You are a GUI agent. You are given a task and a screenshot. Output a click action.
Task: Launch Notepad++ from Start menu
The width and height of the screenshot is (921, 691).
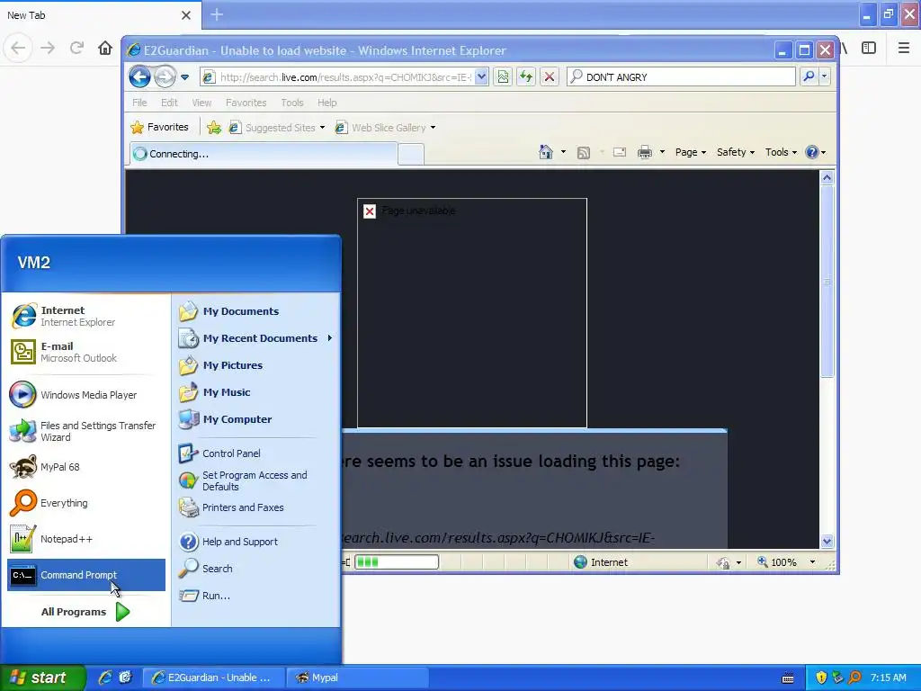[86, 539]
